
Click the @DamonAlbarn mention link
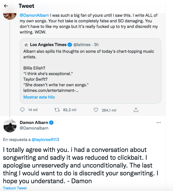[34, 16]
